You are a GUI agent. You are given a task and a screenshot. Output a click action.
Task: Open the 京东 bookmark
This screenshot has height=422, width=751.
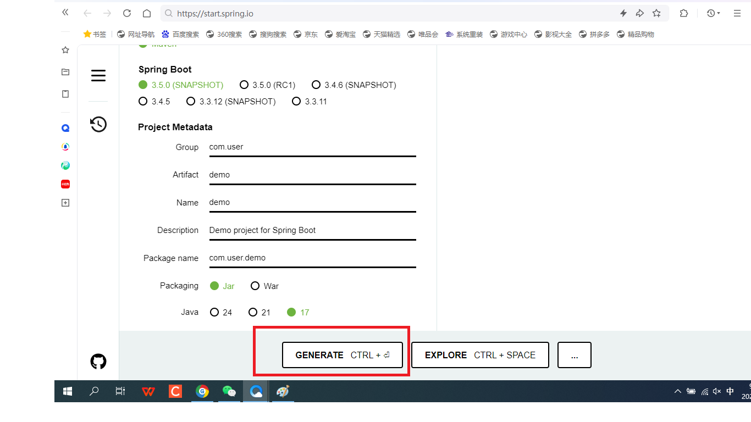point(306,34)
